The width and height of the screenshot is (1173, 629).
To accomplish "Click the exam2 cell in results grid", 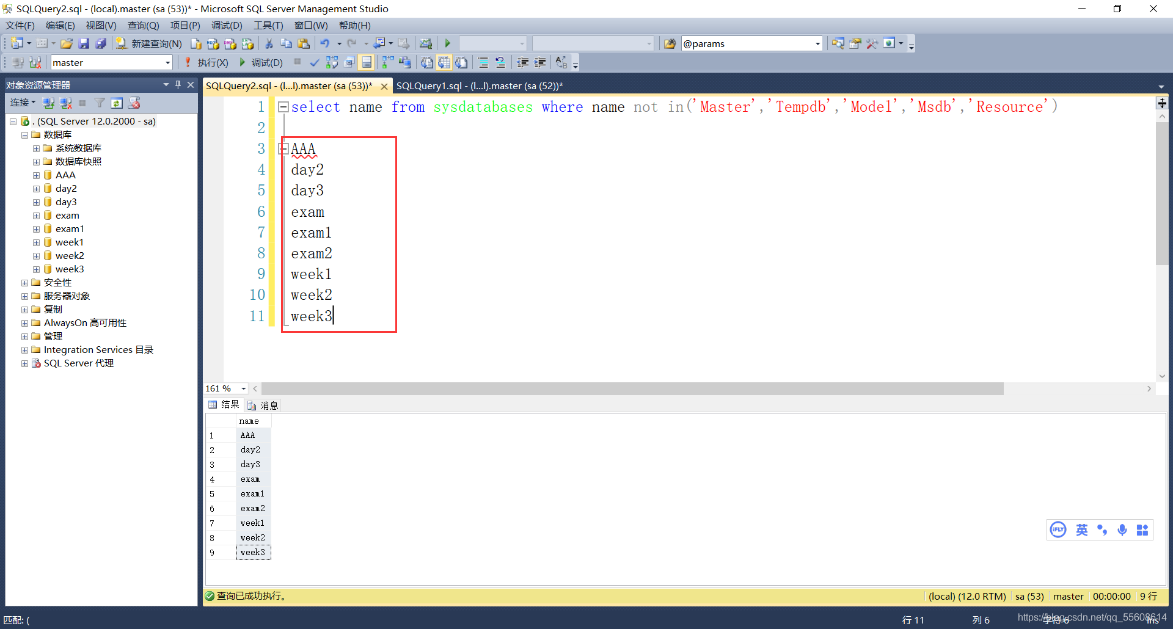I will coord(253,509).
